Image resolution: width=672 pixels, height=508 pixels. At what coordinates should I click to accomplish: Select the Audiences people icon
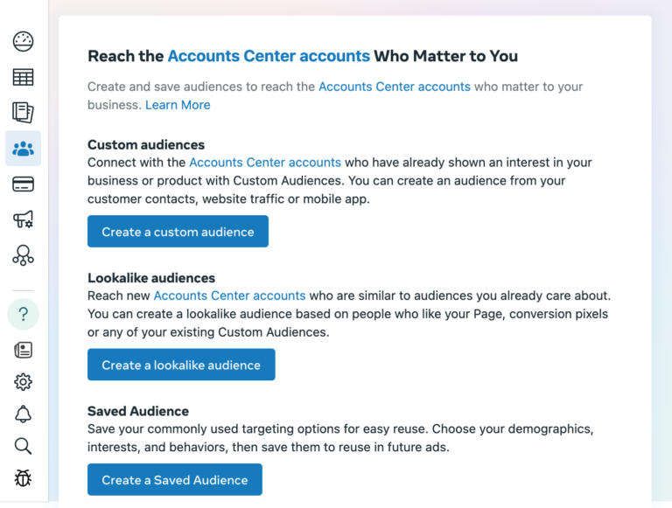tap(23, 149)
